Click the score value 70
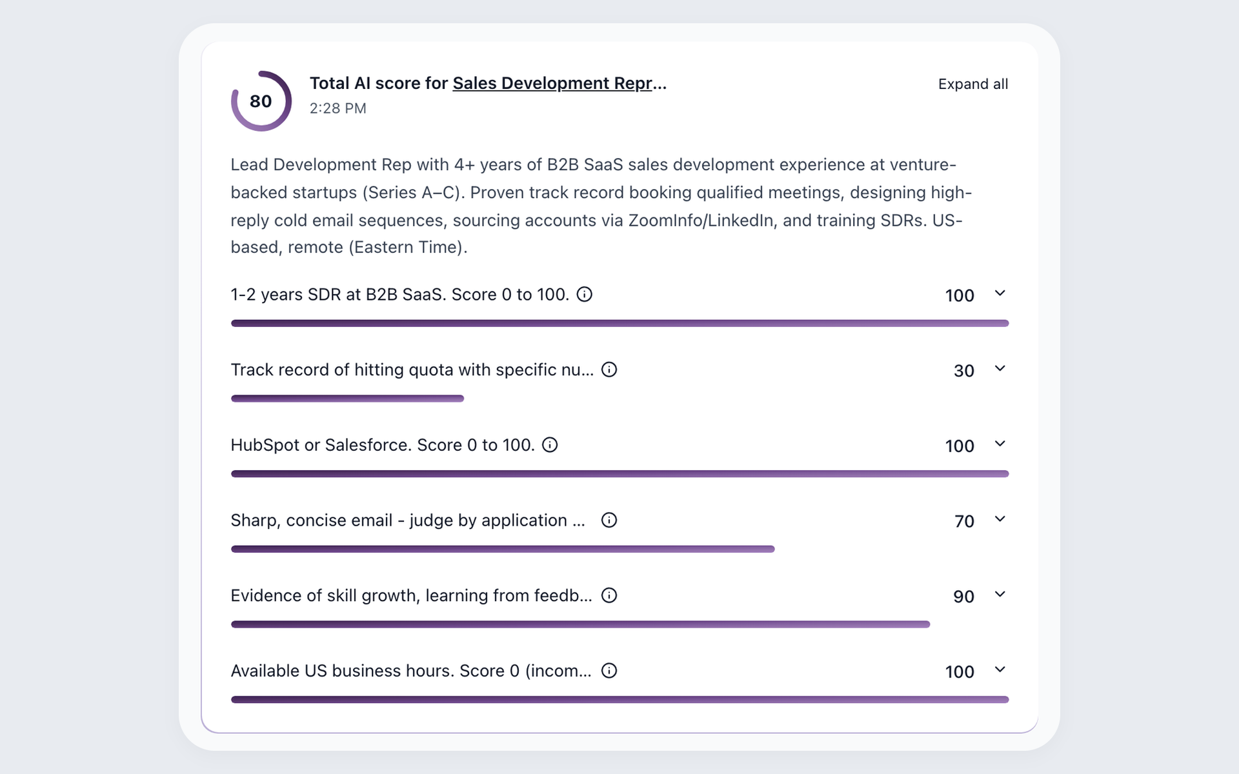The image size is (1239, 774). [964, 521]
